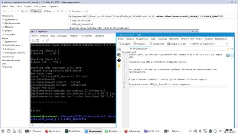Go back in file manager navigation
This screenshot has height=134, width=238.
click(5, 11)
